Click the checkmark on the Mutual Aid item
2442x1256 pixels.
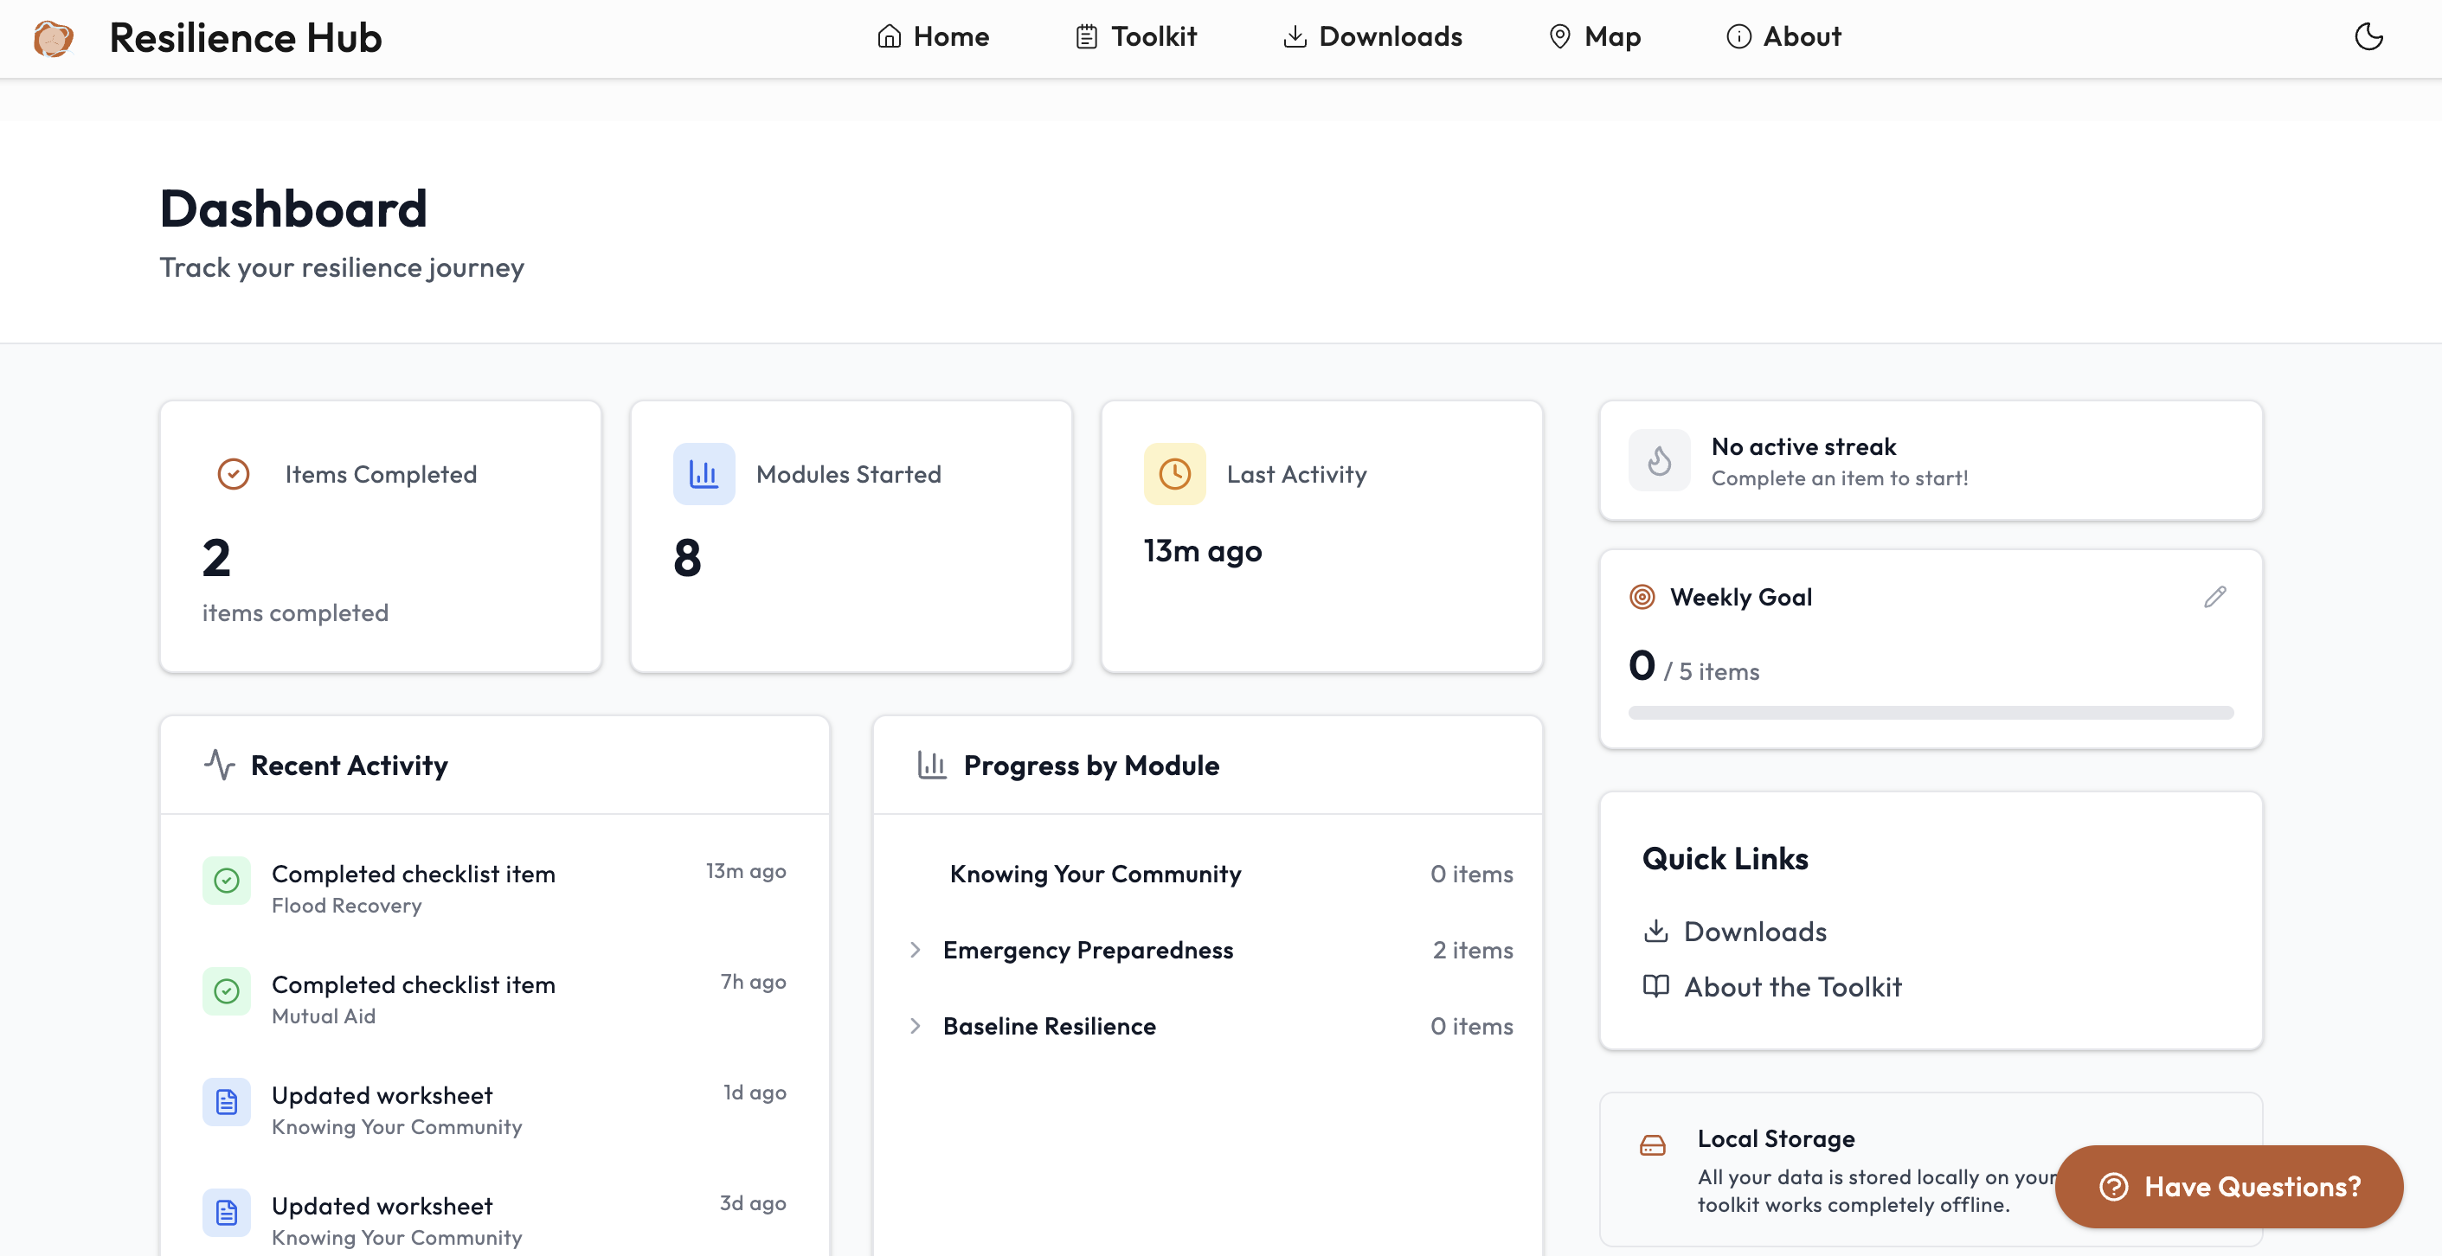click(x=227, y=991)
